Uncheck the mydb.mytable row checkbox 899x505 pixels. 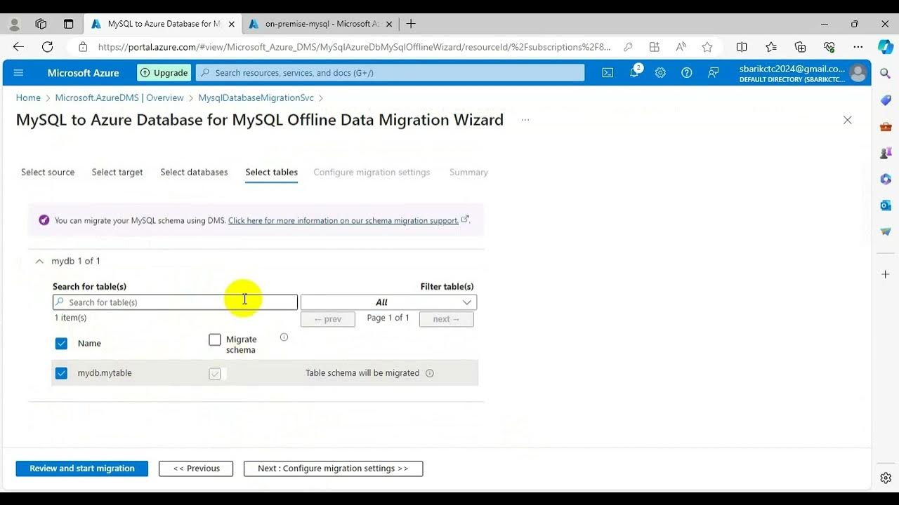61,373
